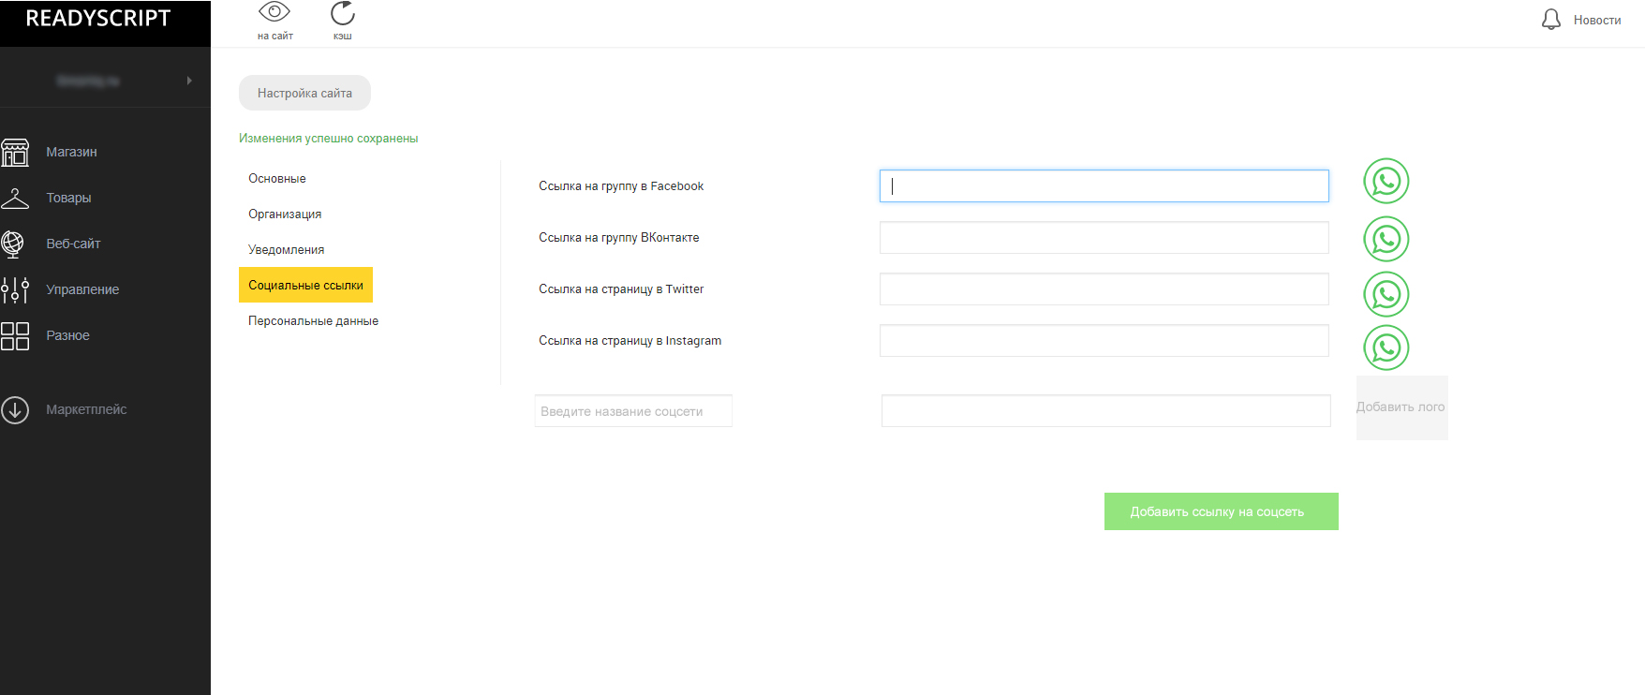The height and width of the screenshot is (695, 1645).
Task: Open Управление section with sliders icon
Action: click(15, 289)
